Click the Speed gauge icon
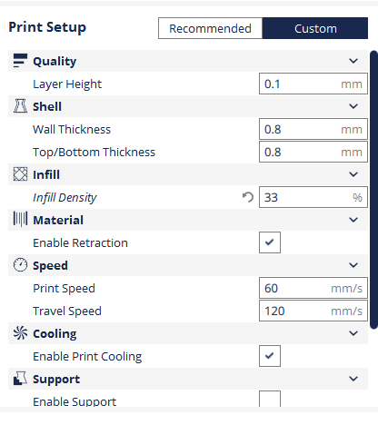The image size is (378, 425). pos(20,265)
